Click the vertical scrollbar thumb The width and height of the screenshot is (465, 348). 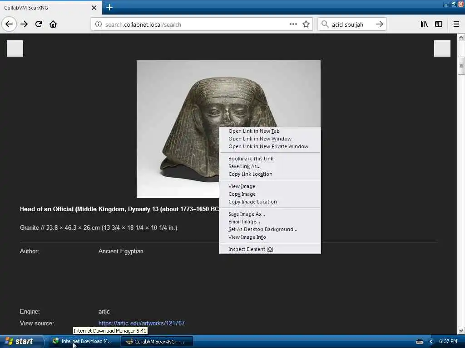tap(461, 65)
